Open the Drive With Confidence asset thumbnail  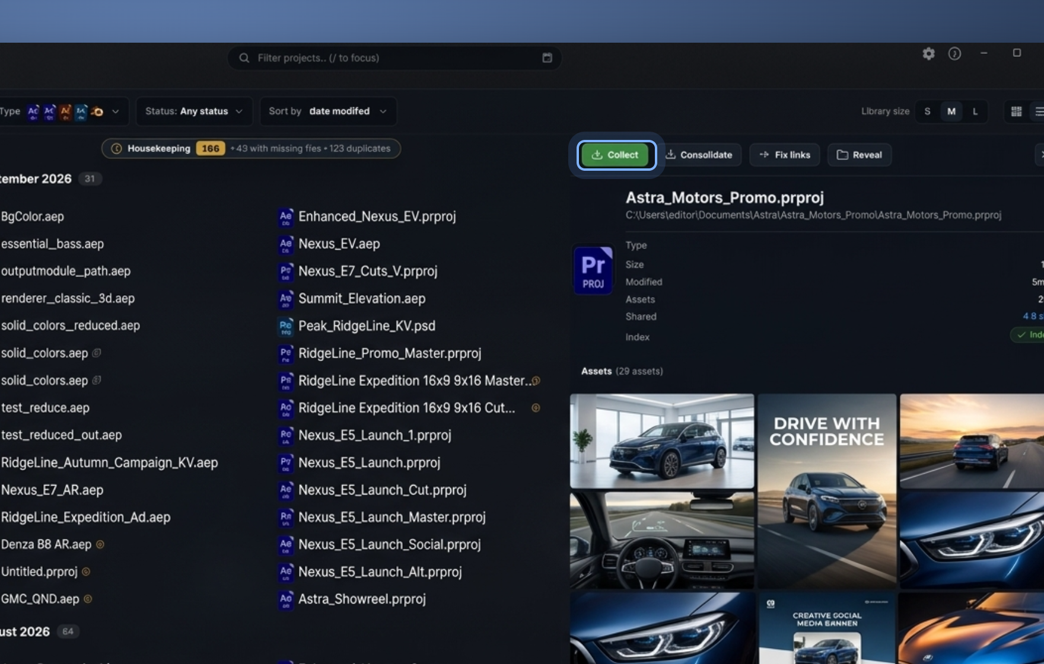[x=827, y=491]
